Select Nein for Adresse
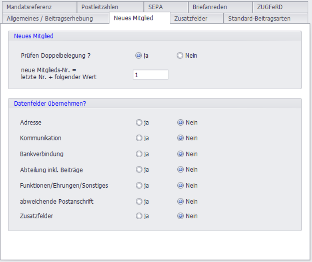Viewport: 312px width, 262px height. [180, 122]
